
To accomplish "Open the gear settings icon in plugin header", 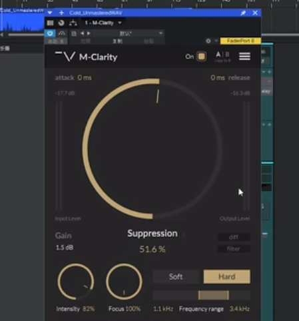I will pos(208,41).
